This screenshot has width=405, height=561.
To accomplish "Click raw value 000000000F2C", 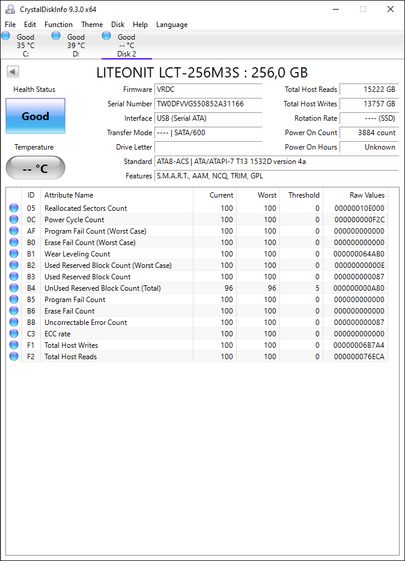I will click(x=359, y=220).
